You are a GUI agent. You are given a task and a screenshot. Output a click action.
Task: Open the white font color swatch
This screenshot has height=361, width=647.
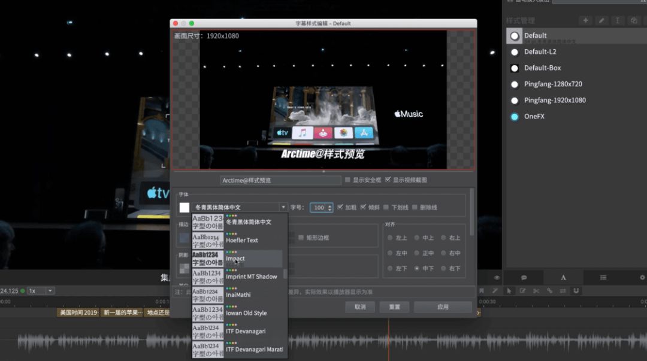coord(185,208)
